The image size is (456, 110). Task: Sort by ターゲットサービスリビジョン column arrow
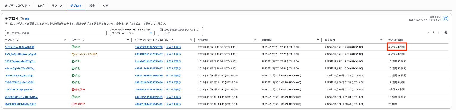click(191, 40)
